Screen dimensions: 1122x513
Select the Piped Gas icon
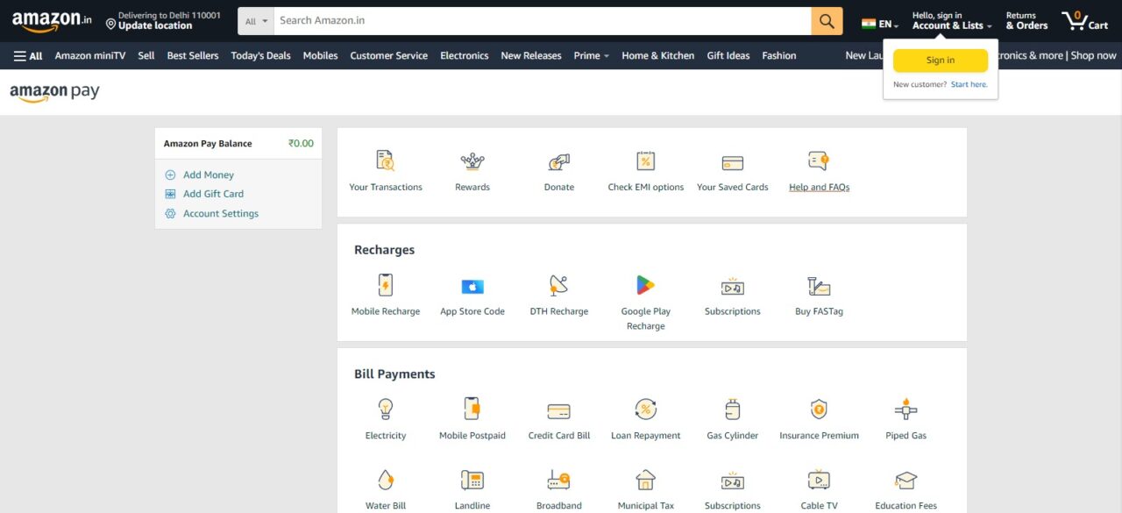coord(905,410)
